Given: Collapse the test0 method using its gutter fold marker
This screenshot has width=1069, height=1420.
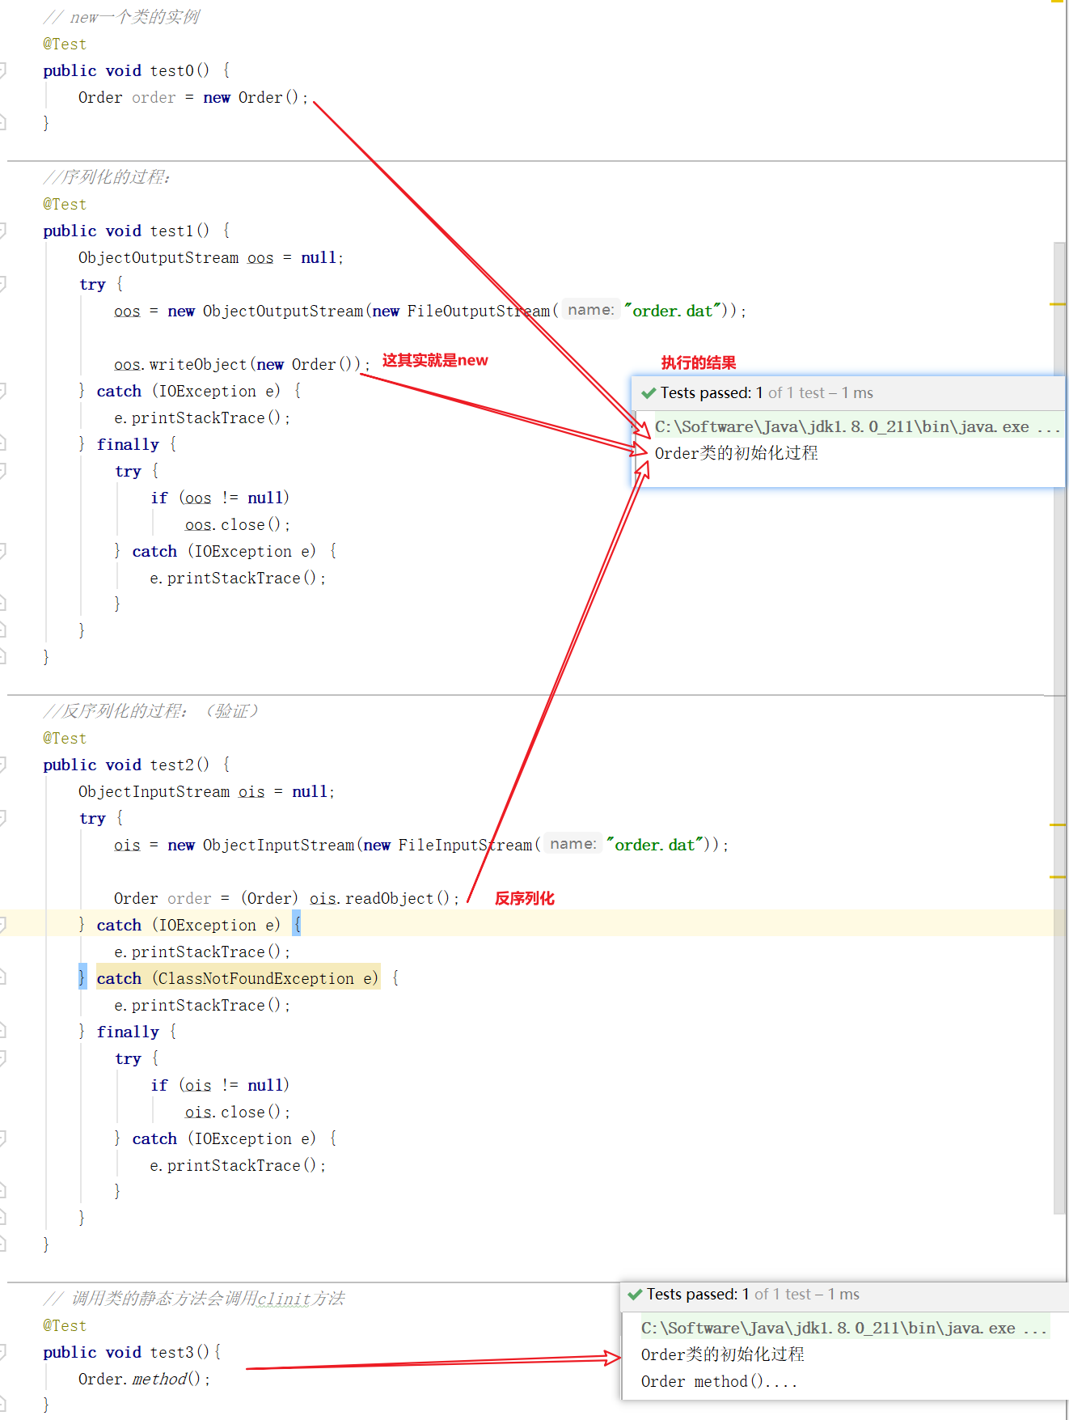Looking at the screenshot, I should [x=2, y=70].
